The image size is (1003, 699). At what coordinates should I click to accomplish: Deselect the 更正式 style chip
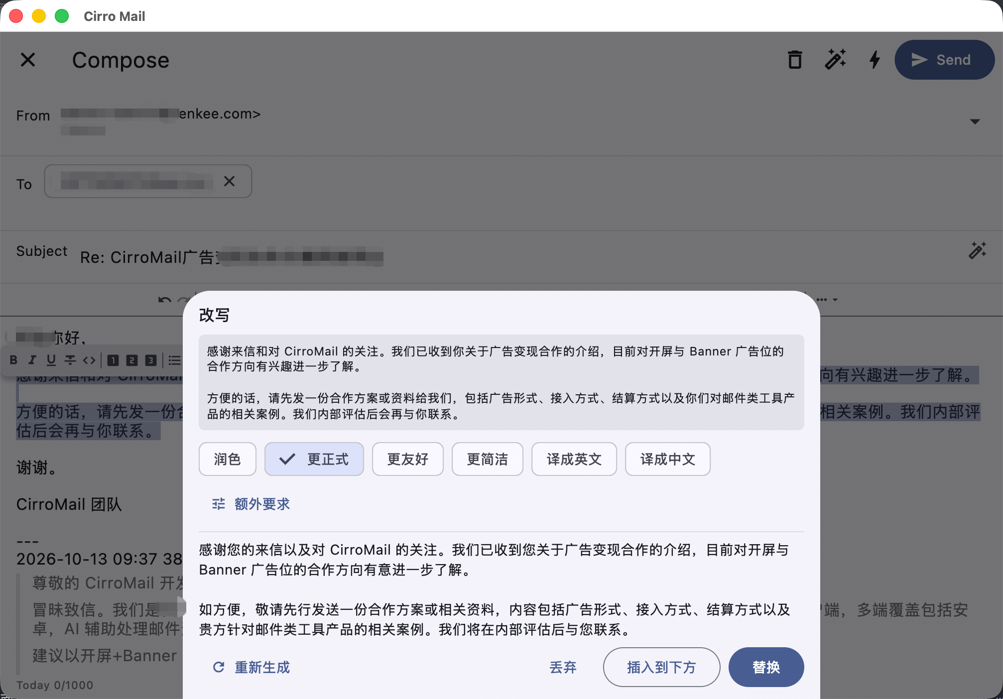point(314,459)
